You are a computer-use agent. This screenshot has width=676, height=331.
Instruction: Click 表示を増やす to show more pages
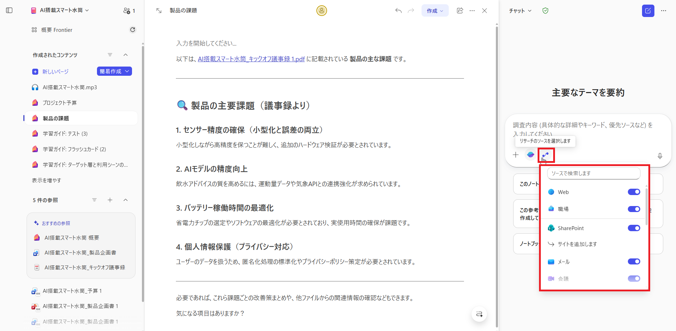coord(46,180)
